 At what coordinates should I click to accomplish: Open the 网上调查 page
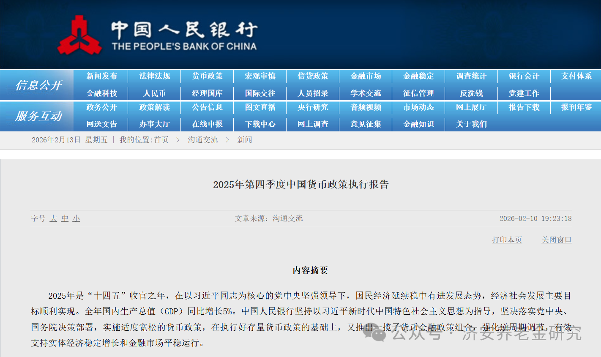(x=313, y=124)
